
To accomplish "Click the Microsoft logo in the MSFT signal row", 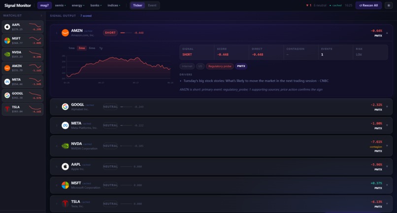I will (65, 185).
